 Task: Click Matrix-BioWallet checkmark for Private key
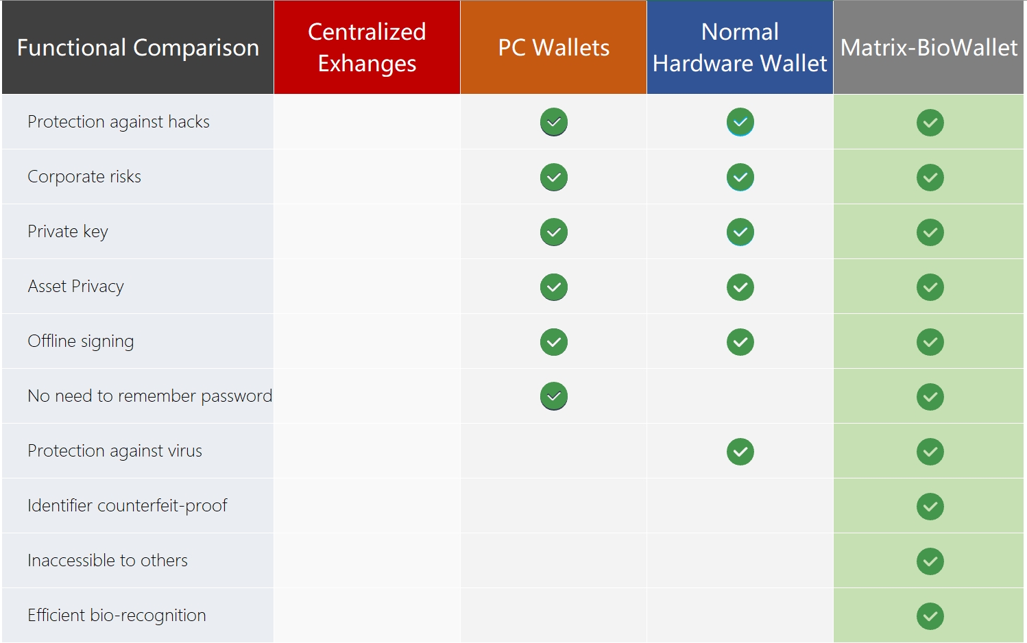(930, 232)
